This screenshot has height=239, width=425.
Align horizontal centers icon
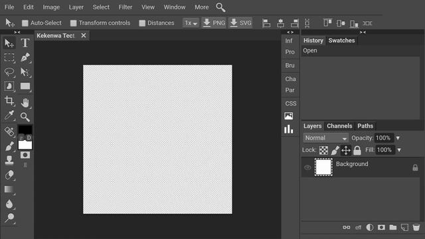tap(280, 23)
